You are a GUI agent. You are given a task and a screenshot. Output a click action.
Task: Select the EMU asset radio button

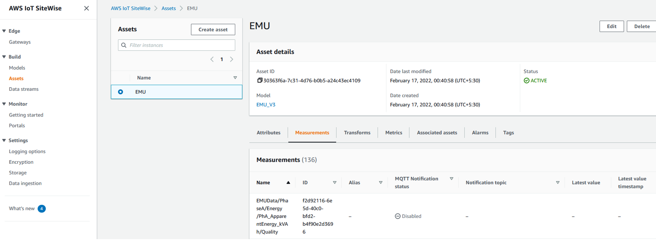(x=120, y=92)
